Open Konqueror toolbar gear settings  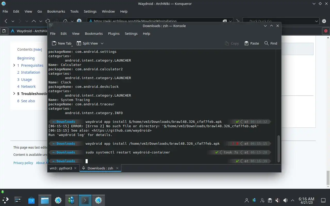324,21
